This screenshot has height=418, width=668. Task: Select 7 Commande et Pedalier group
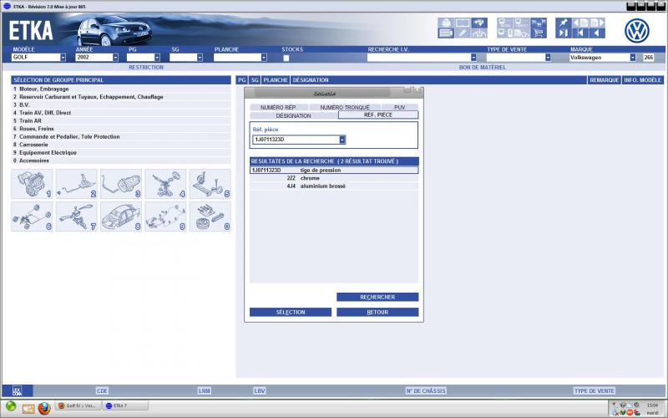pyautogui.click(x=121, y=136)
